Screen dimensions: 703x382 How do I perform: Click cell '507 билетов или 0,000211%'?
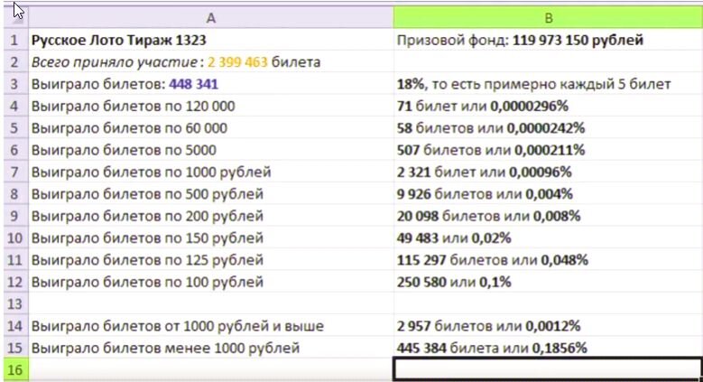point(548,150)
